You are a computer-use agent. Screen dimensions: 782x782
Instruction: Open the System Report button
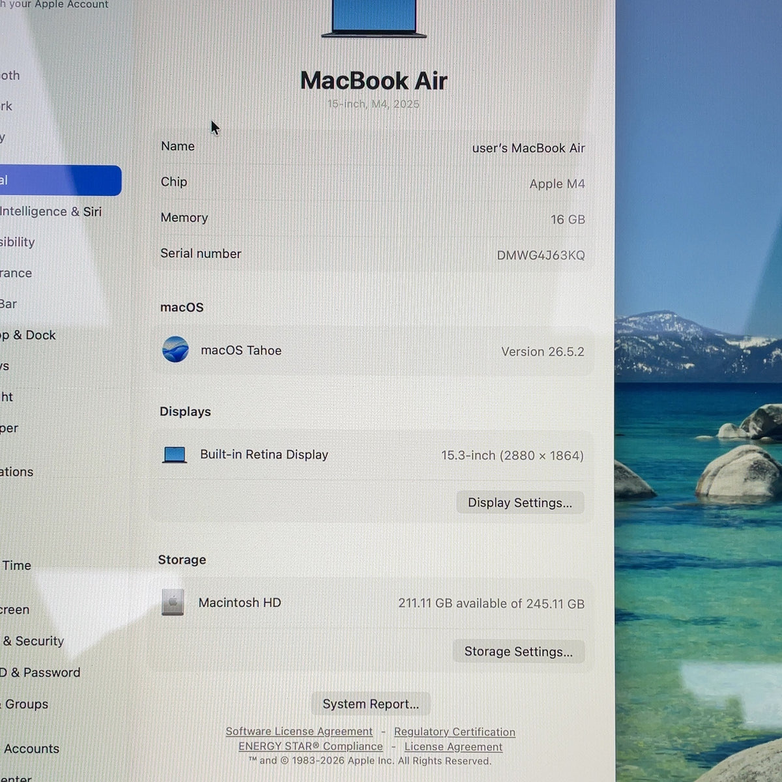click(371, 704)
